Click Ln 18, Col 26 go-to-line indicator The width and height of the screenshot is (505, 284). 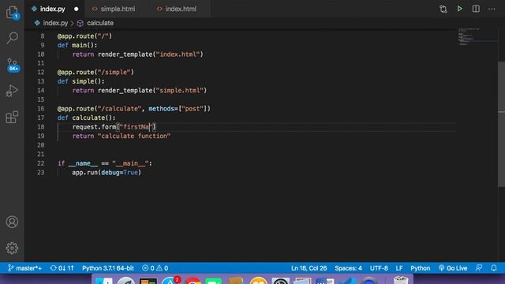309,268
